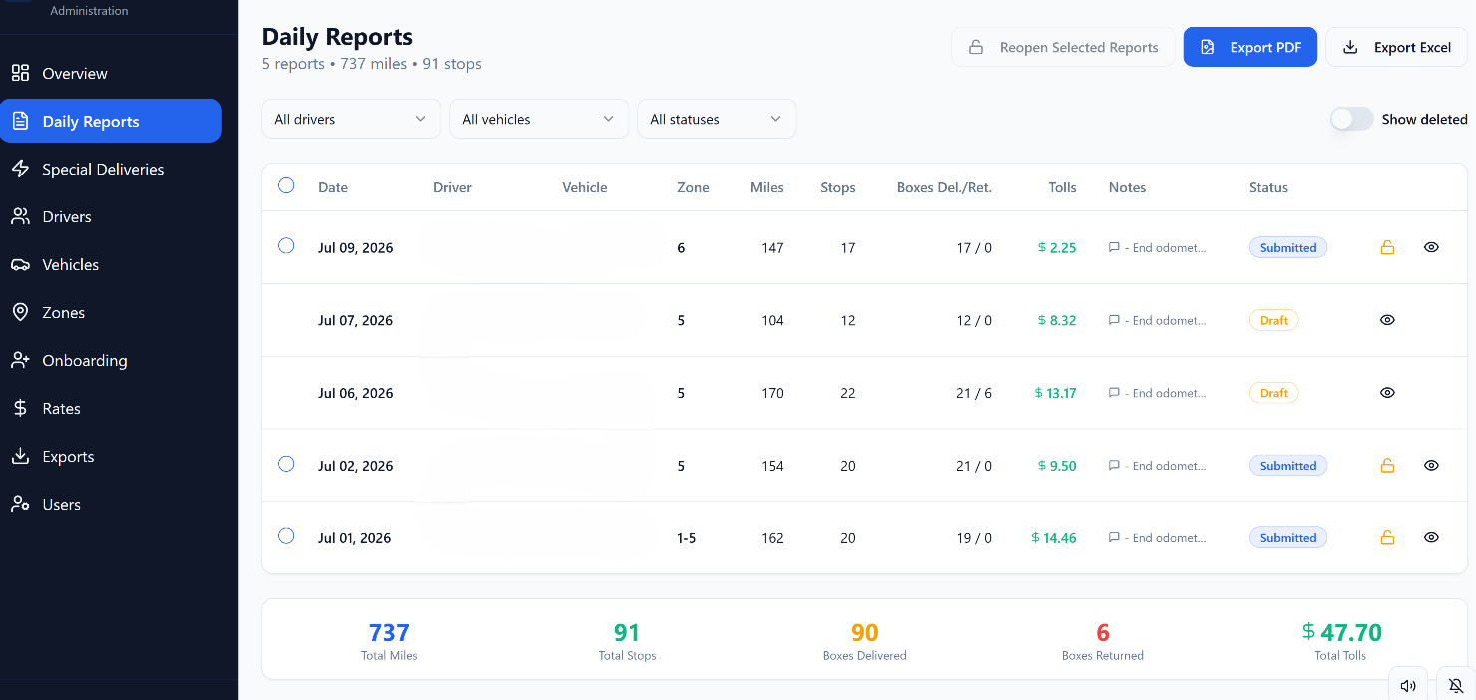Image resolution: width=1476 pixels, height=700 pixels.
Task: Click the unlock icon for Jul 01 report
Action: pos(1387,538)
